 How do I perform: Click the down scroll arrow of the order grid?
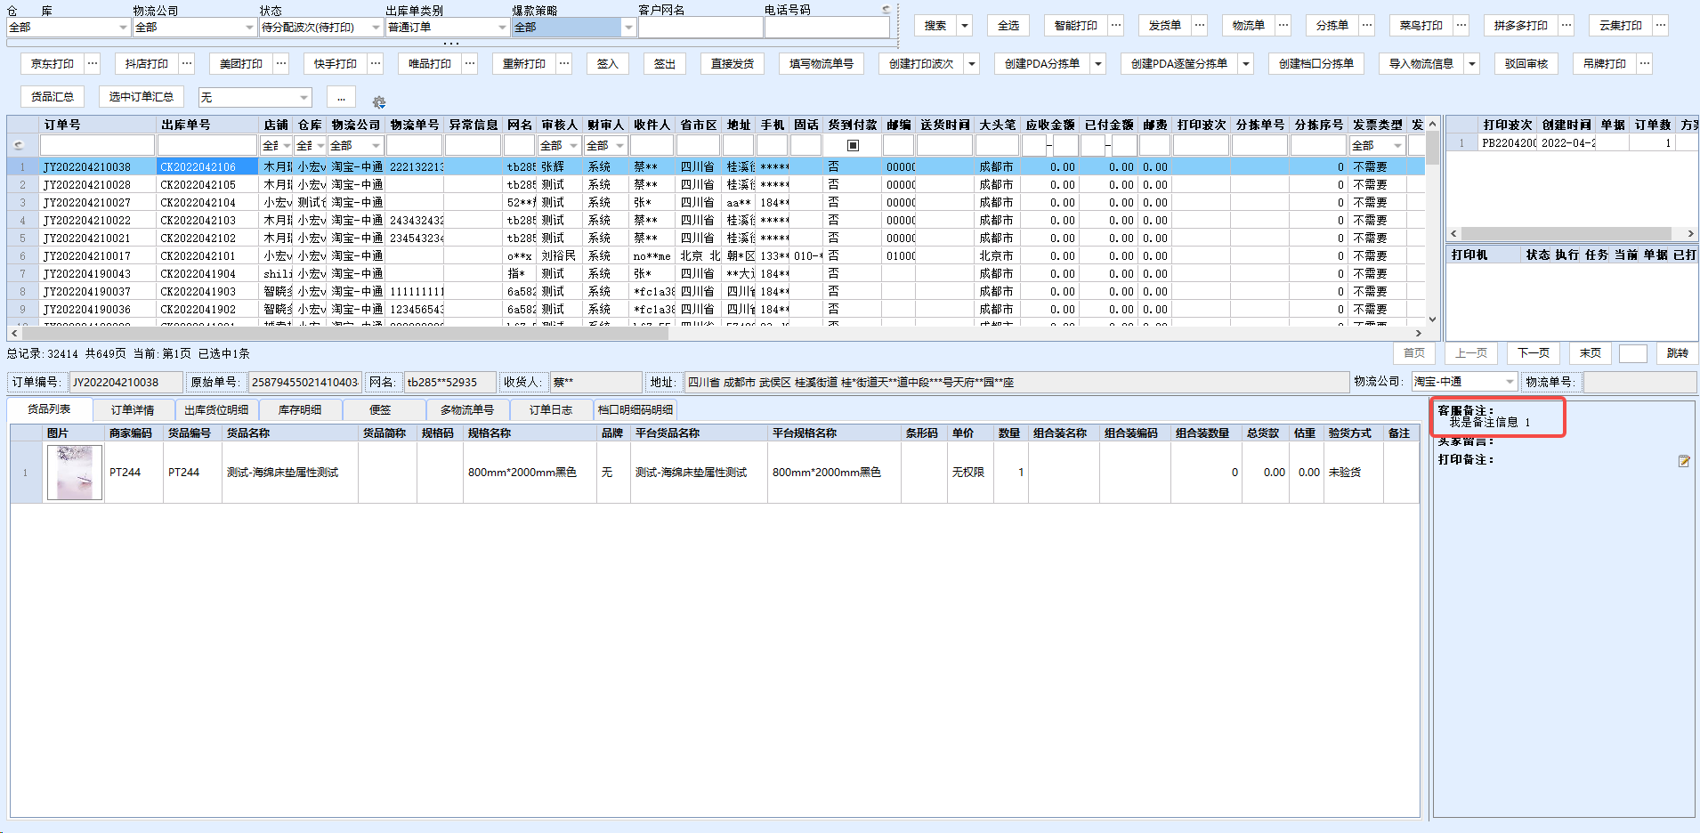pyautogui.click(x=1432, y=319)
